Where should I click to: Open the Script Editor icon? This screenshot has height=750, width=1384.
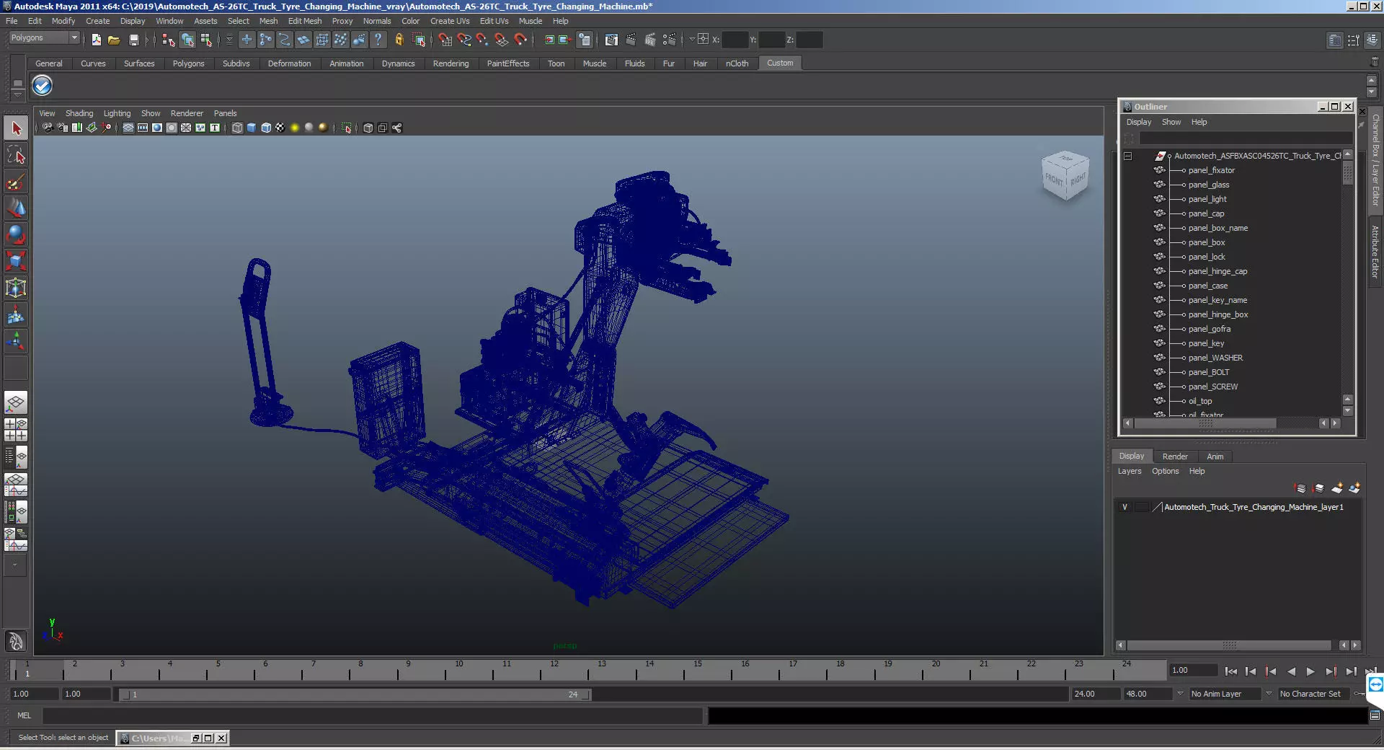pyautogui.click(x=1375, y=715)
